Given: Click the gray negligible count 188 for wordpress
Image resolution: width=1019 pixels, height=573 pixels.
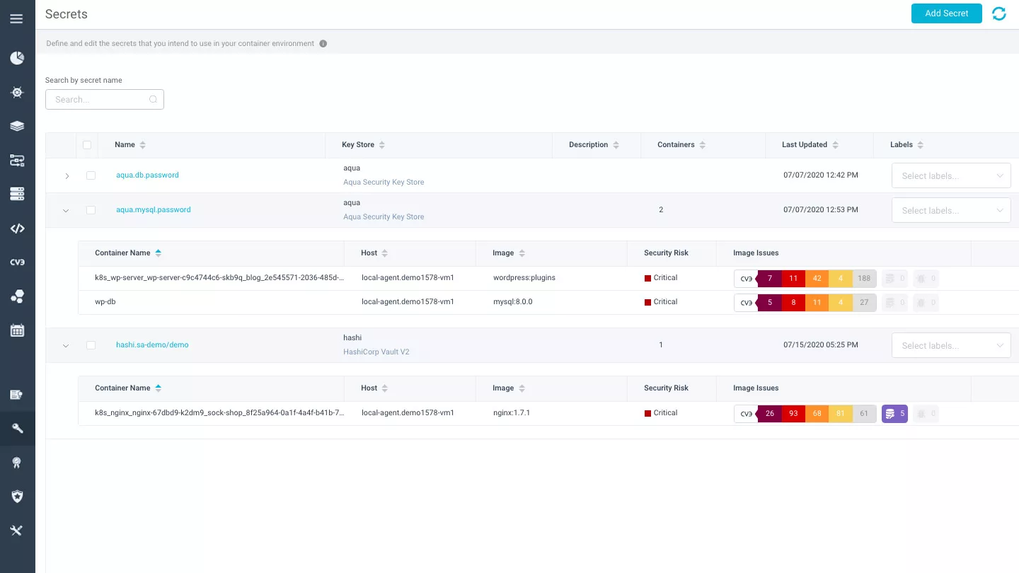Looking at the screenshot, I should pos(864,279).
